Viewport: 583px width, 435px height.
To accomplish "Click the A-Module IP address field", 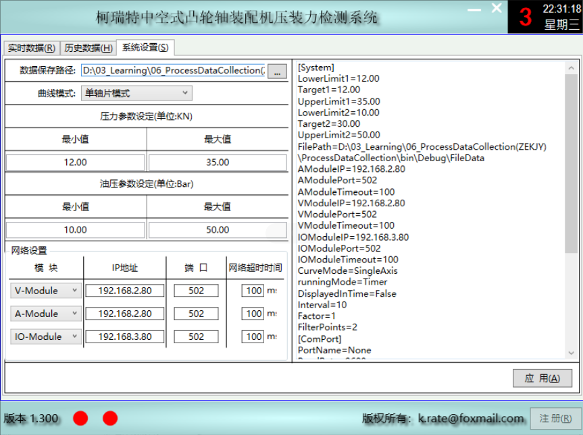I will pos(125,314).
